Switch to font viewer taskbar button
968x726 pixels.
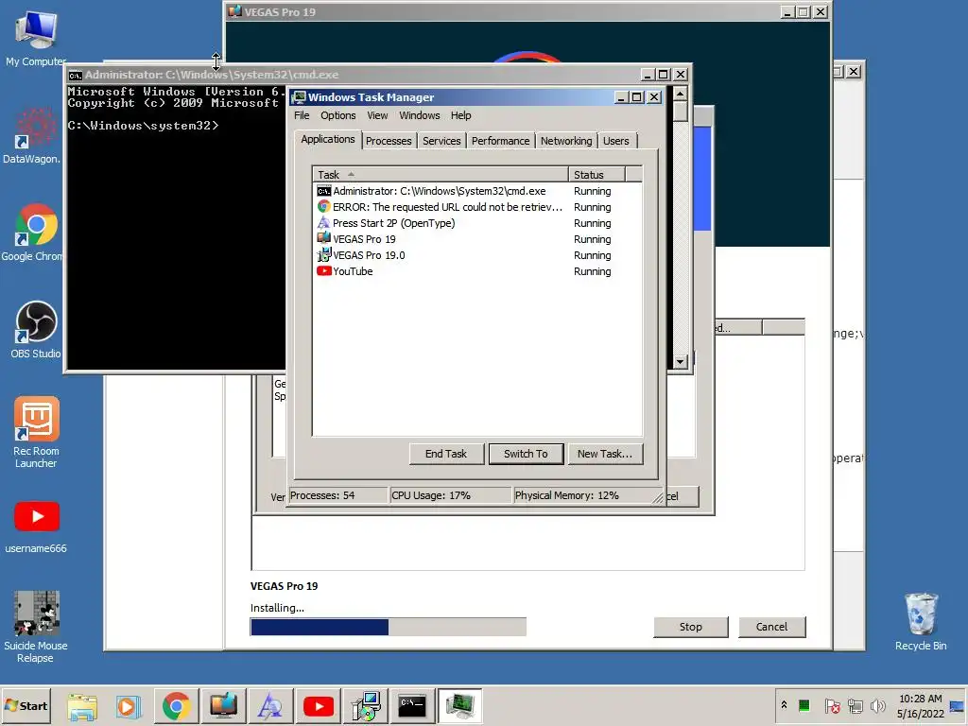click(269, 706)
